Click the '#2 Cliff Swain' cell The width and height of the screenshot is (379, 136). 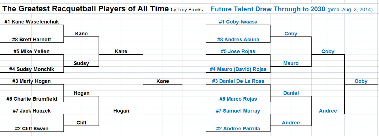pyautogui.click(x=31, y=129)
